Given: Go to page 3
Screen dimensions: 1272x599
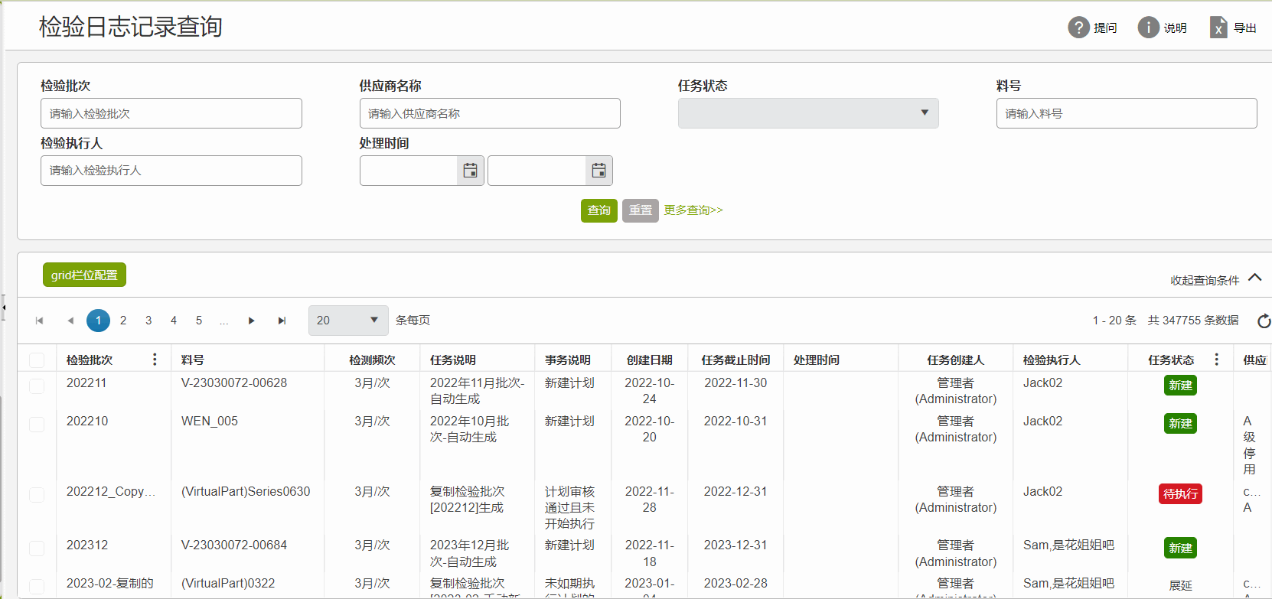Looking at the screenshot, I should click(x=148, y=321).
